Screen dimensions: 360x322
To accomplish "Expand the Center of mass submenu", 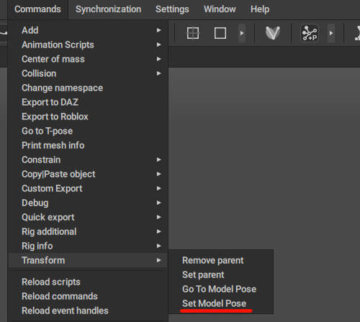I will coord(88,59).
